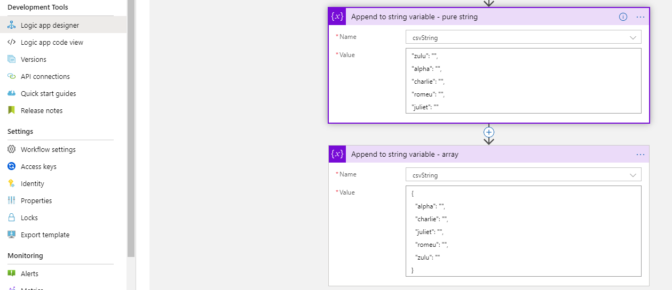
Task: Open the Export template menu item
Action: [x=45, y=235]
